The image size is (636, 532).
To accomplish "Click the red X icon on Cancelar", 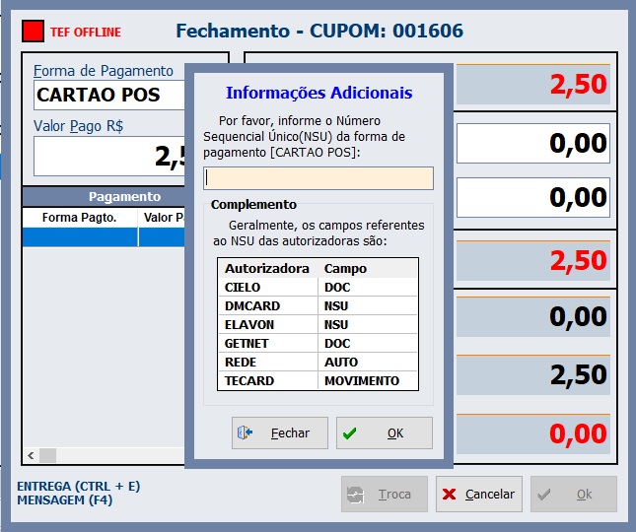I will (x=450, y=495).
